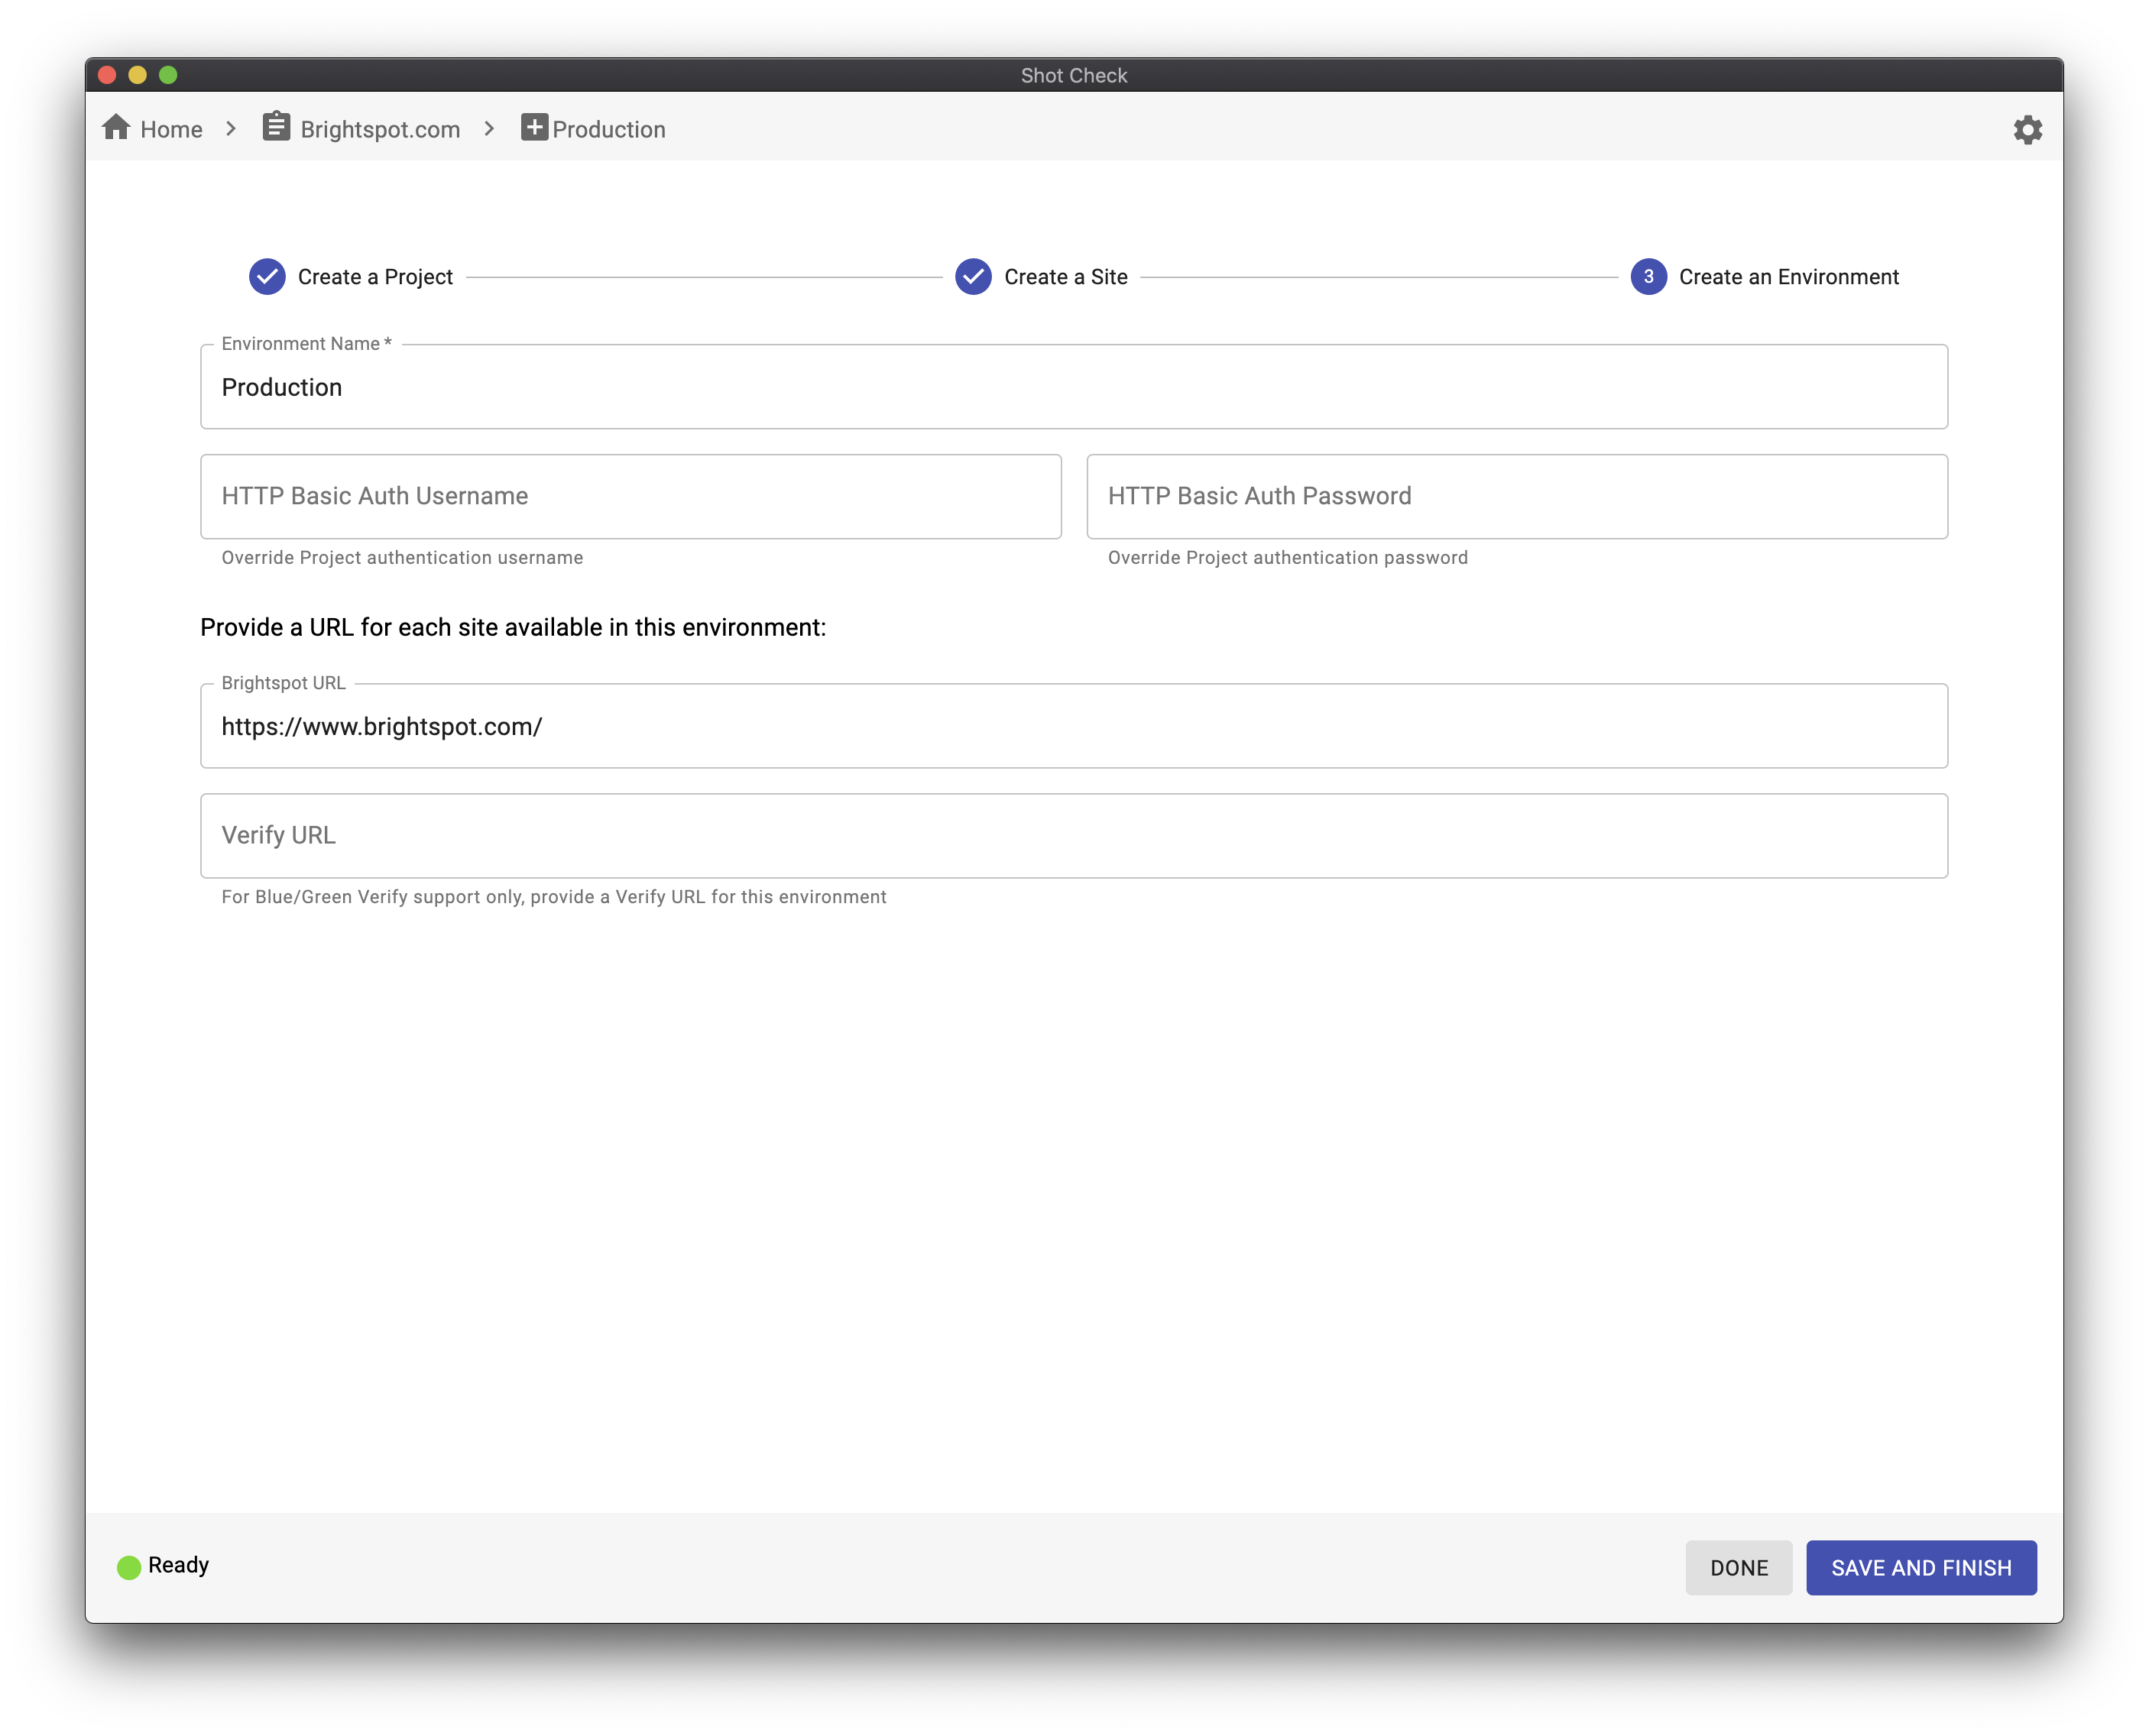Click the DONE button

point(1738,1566)
